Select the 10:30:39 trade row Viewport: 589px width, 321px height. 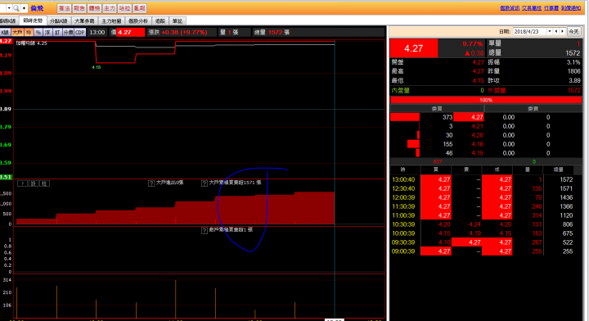(486, 224)
